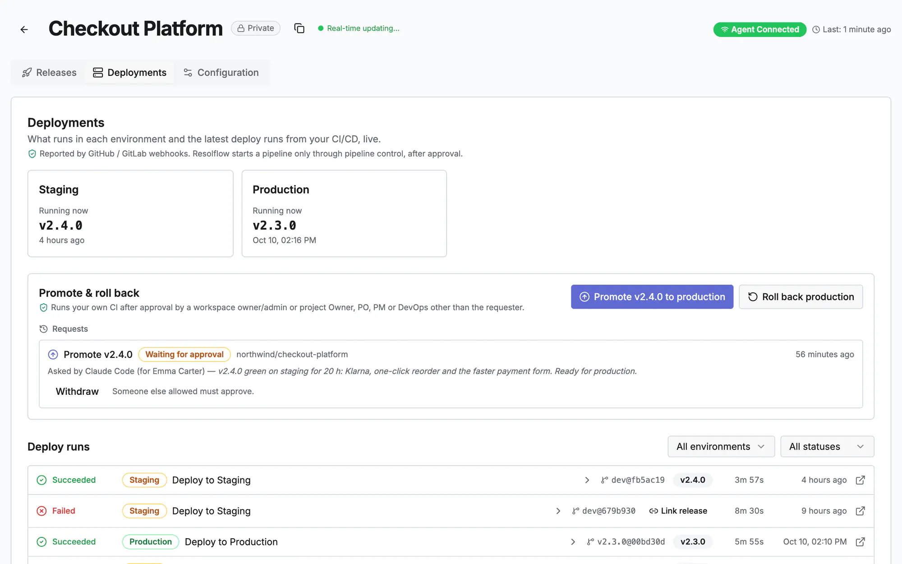Viewport: 902px width, 564px height.
Task: Switch to the Releases tab
Action: click(49, 73)
